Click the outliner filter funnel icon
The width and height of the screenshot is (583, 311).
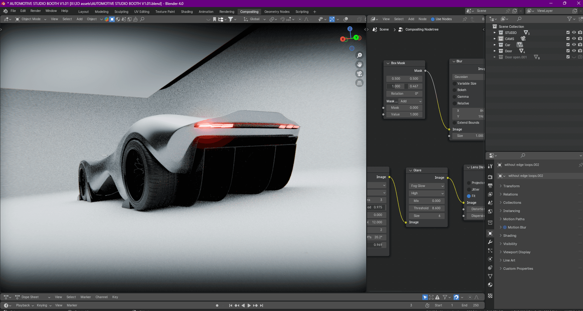(x=570, y=19)
